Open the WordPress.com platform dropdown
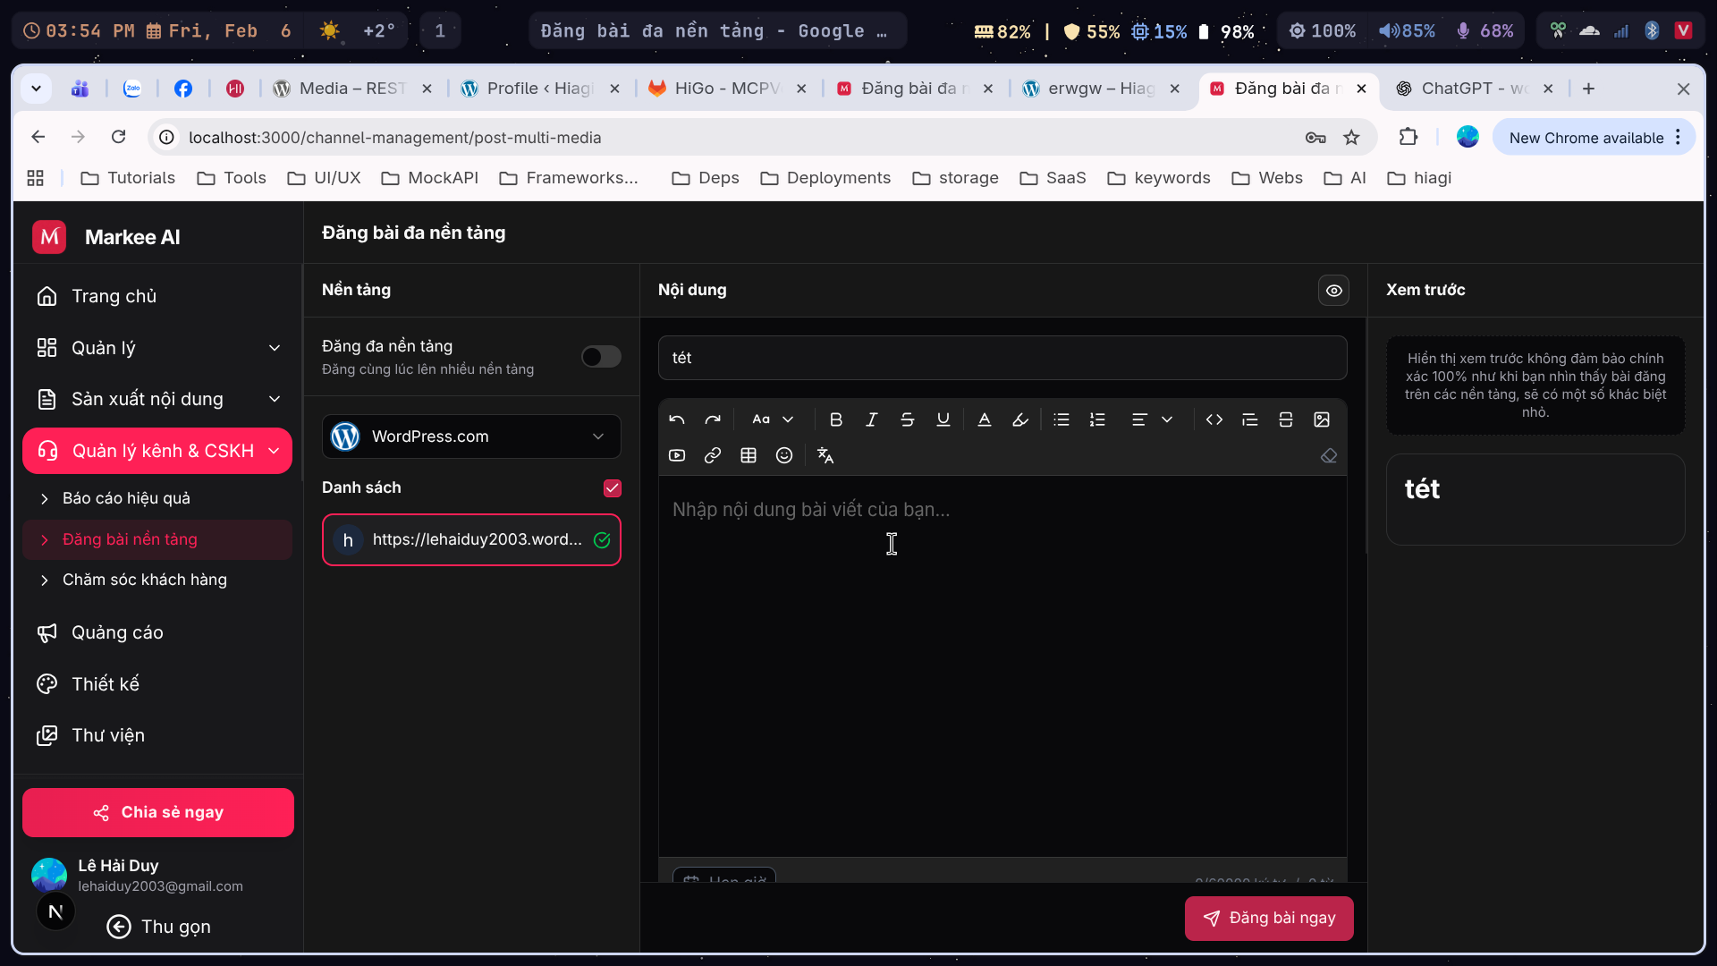1717x966 pixels. pos(471,436)
